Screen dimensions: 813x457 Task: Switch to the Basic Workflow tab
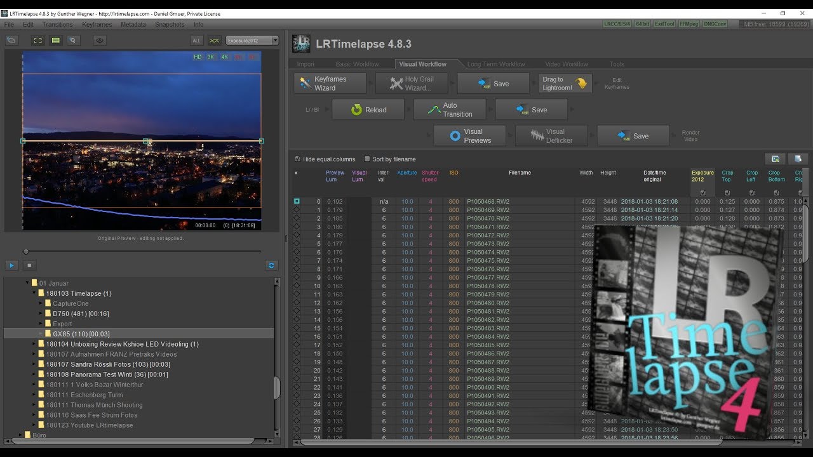[357, 64]
